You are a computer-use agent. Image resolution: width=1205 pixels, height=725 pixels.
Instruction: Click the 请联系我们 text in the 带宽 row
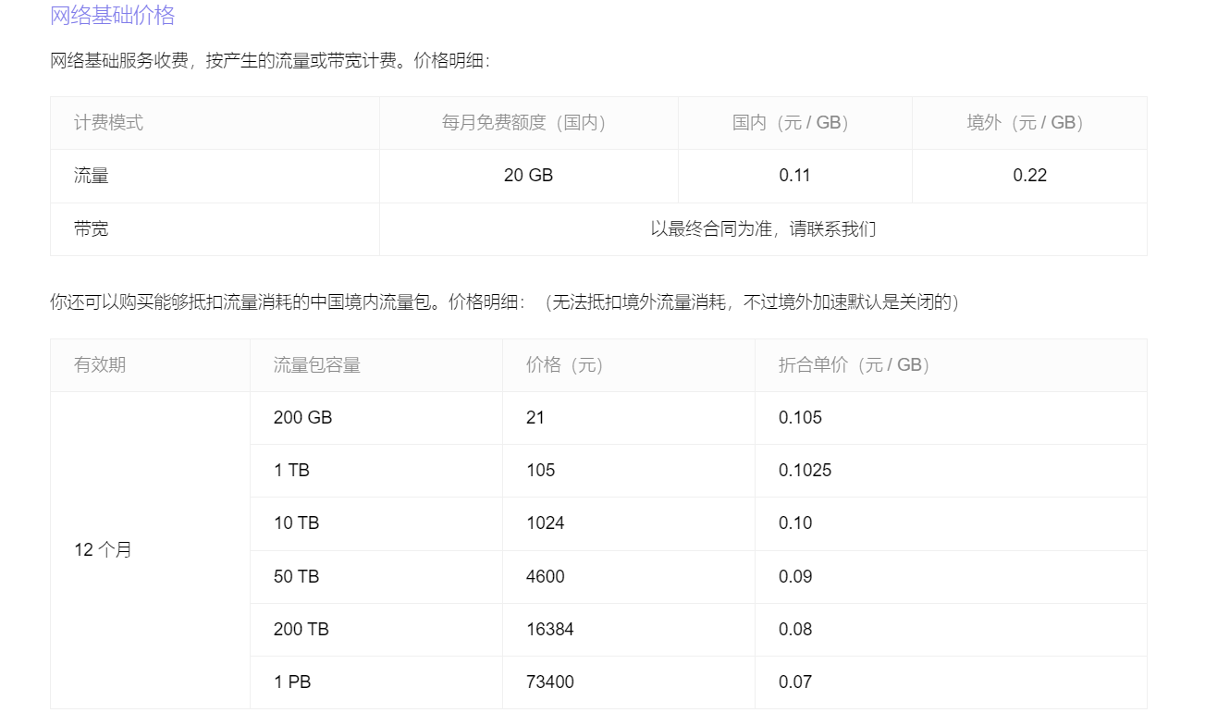[832, 229]
